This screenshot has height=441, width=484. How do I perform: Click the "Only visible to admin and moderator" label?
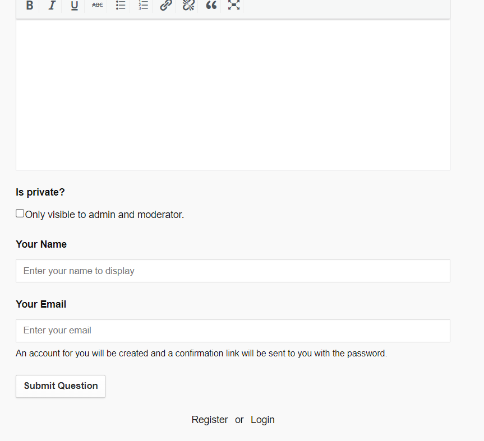tap(104, 215)
